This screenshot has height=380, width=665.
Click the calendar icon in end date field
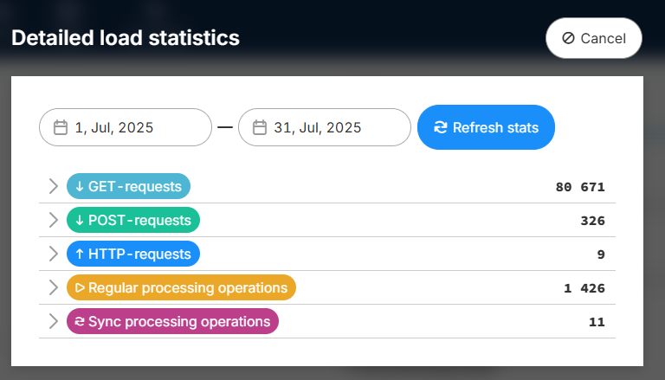pyautogui.click(x=260, y=127)
